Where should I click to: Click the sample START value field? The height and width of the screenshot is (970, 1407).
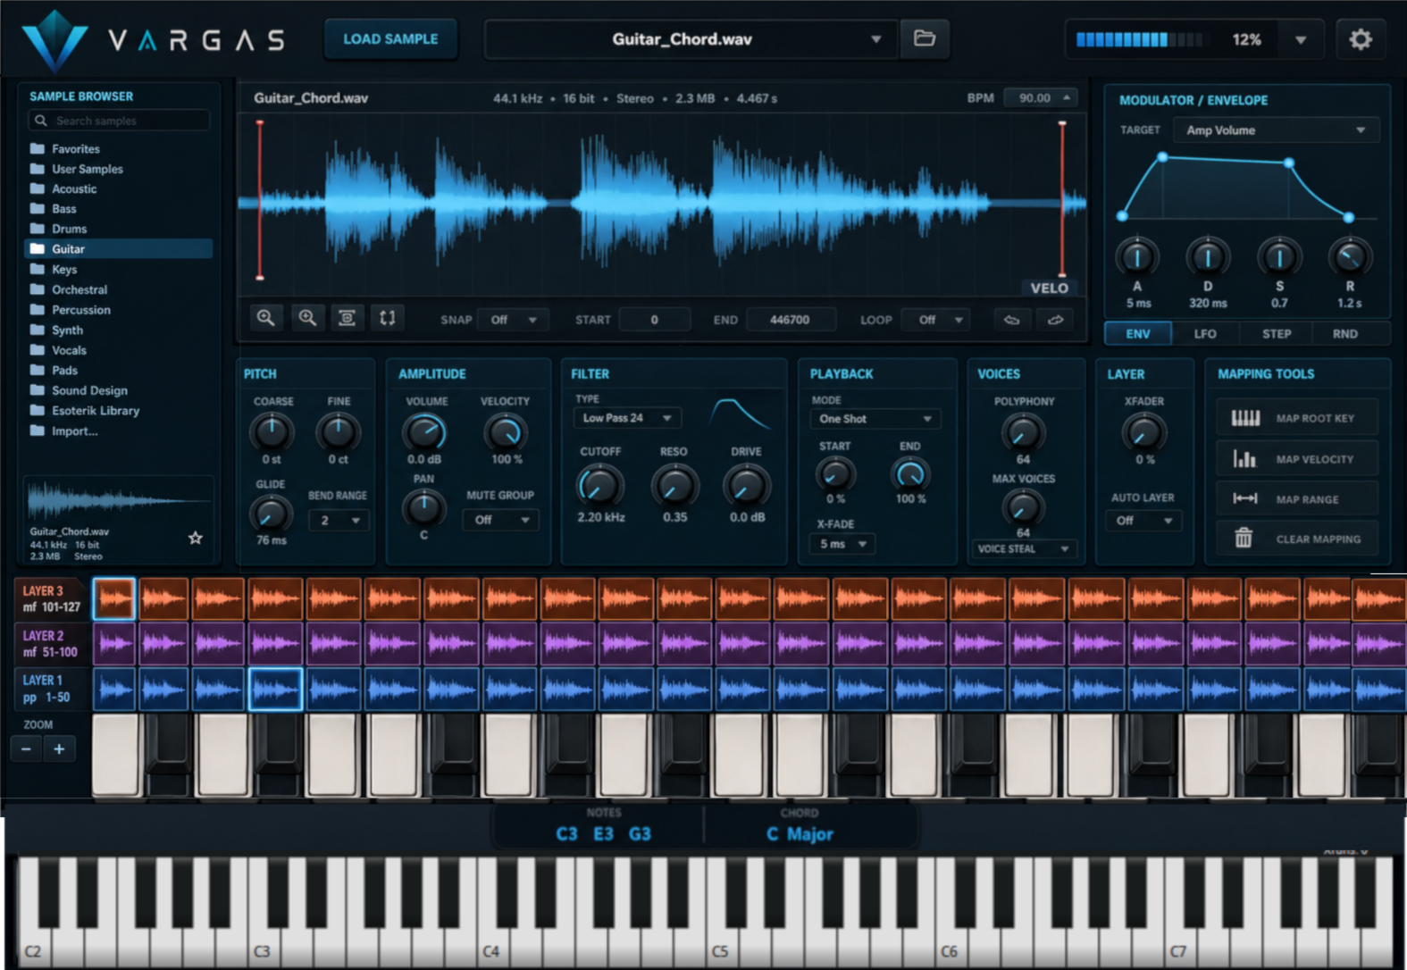tap(654, 320)
